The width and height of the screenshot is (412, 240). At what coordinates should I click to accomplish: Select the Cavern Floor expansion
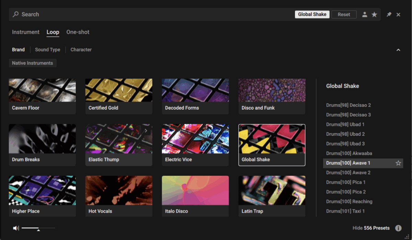(x=42, y=96)
